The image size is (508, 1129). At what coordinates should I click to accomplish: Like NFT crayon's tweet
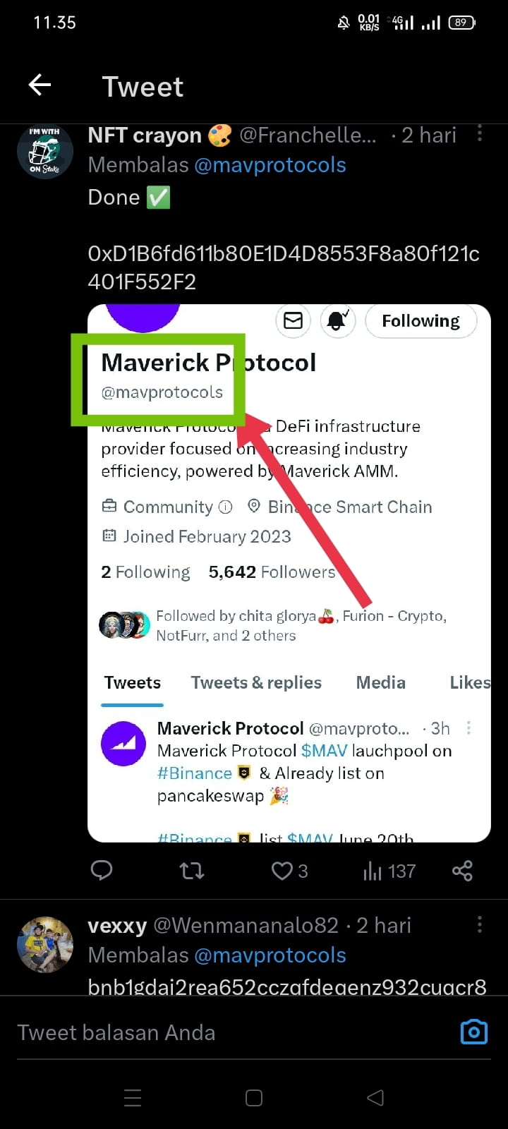(x=282, y=871)
